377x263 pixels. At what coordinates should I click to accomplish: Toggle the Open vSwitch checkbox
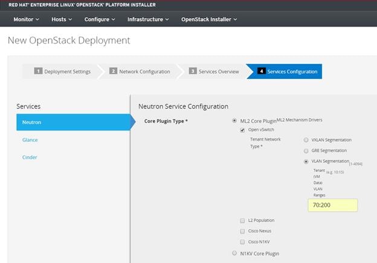pyautogui.click(x=242, y=130)
